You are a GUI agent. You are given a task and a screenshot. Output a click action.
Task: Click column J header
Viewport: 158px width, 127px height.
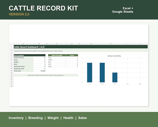141,44
